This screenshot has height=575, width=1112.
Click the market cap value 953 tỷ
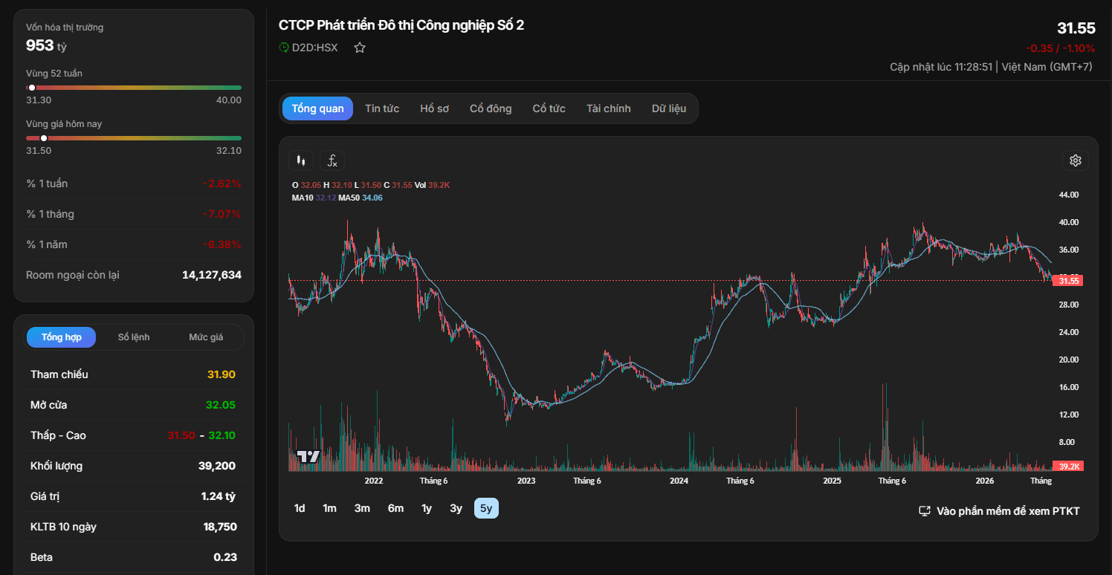(x=46, y=45)
